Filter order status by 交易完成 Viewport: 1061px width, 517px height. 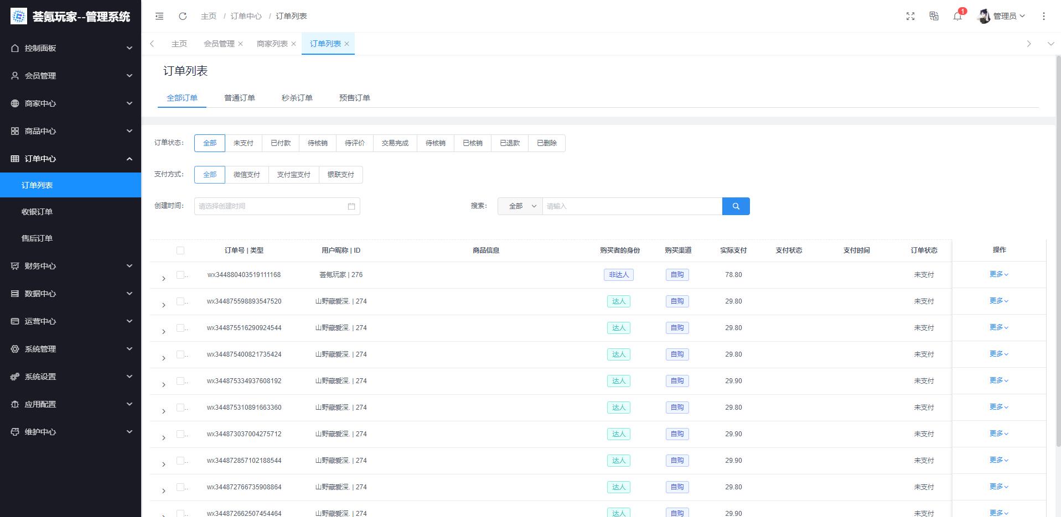coord(395,143)
